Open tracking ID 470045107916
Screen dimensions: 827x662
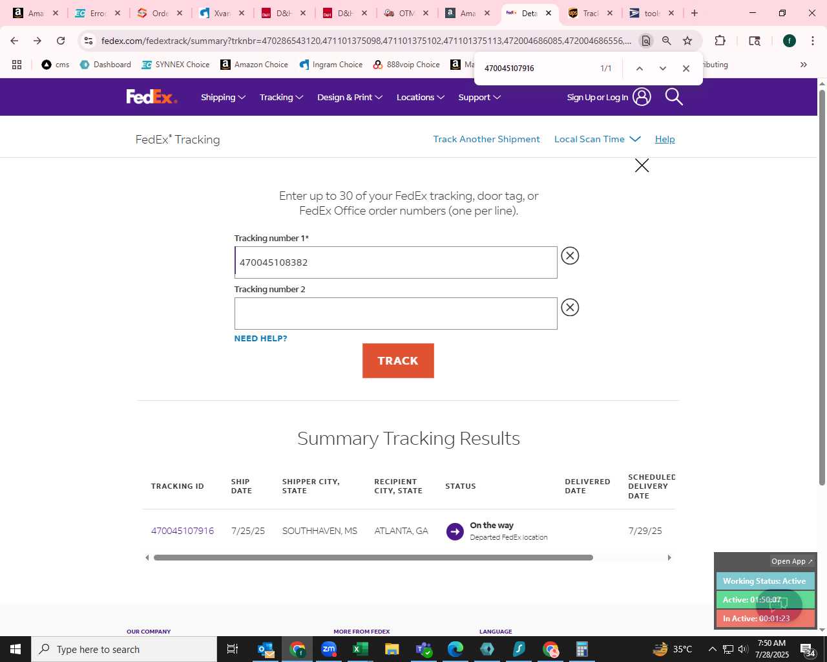(182, 531)
